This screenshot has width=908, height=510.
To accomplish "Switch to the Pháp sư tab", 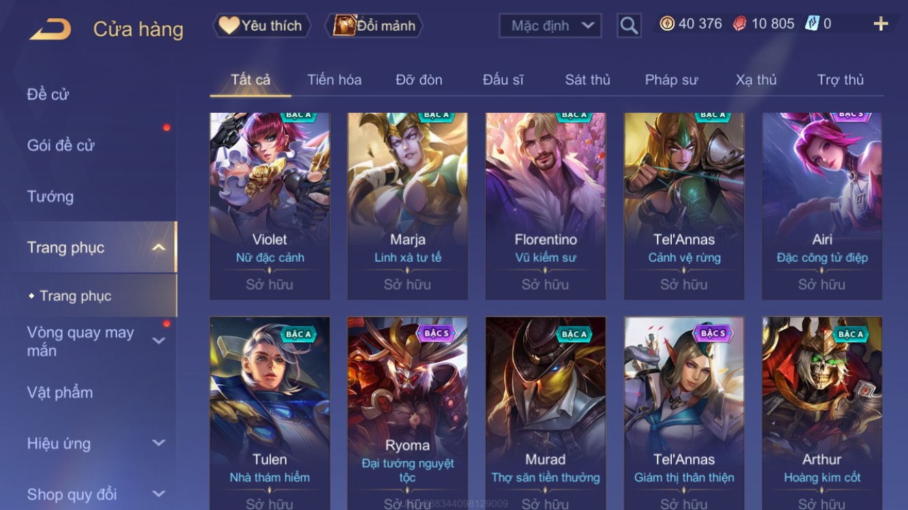I will [x=671, y=80].
